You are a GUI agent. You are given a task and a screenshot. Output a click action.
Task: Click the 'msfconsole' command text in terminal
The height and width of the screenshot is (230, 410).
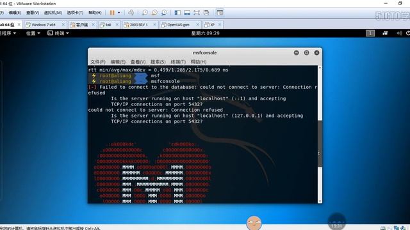point(165,81)
